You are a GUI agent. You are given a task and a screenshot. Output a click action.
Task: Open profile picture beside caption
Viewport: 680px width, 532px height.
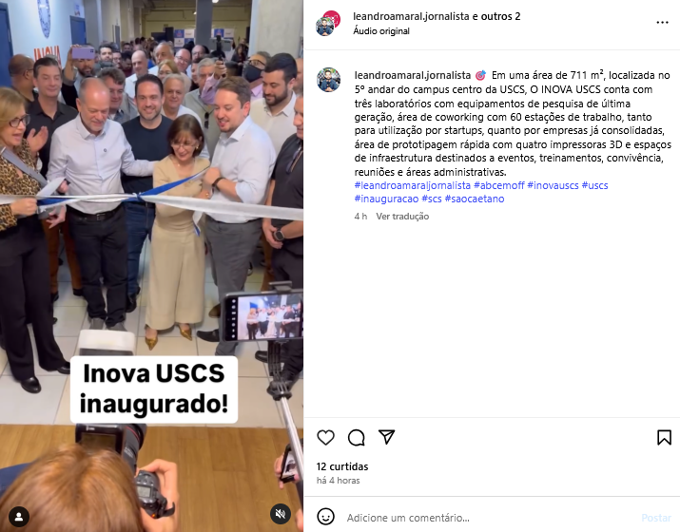point(329,80)
